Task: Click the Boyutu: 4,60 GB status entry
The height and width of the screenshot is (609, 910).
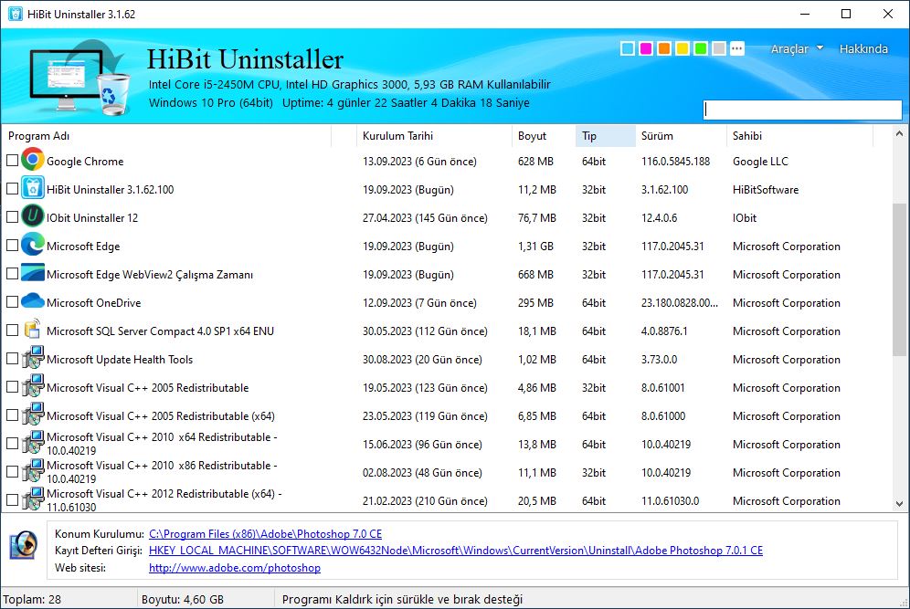Action: pos(183,599)
